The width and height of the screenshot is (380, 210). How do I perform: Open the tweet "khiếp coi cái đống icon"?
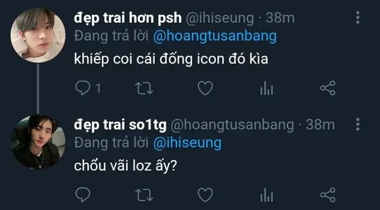171,59
